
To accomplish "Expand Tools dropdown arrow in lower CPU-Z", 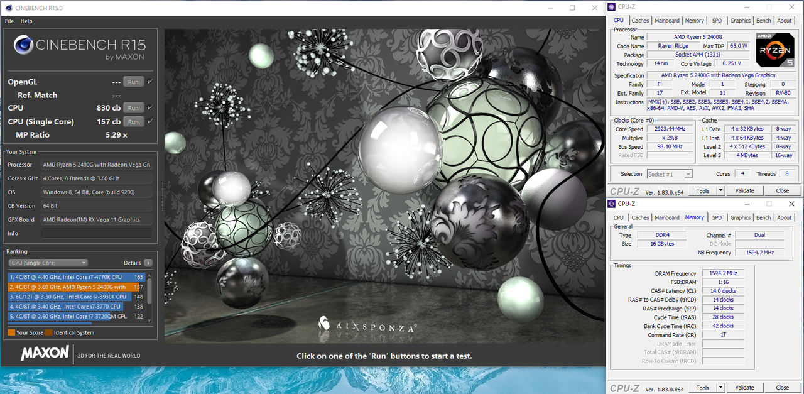I will point(721,388).
